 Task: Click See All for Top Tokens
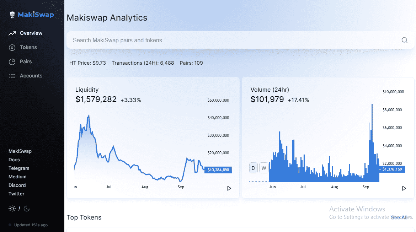(x=399, y=217)
